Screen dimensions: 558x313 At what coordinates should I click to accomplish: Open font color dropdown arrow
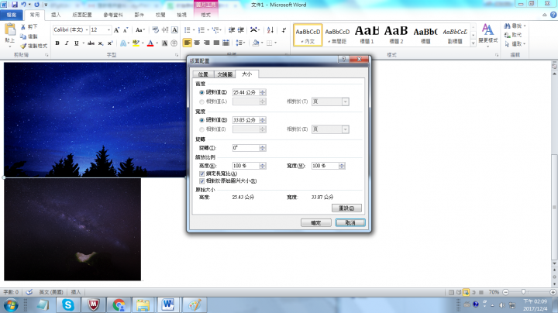tap(157, 43)
